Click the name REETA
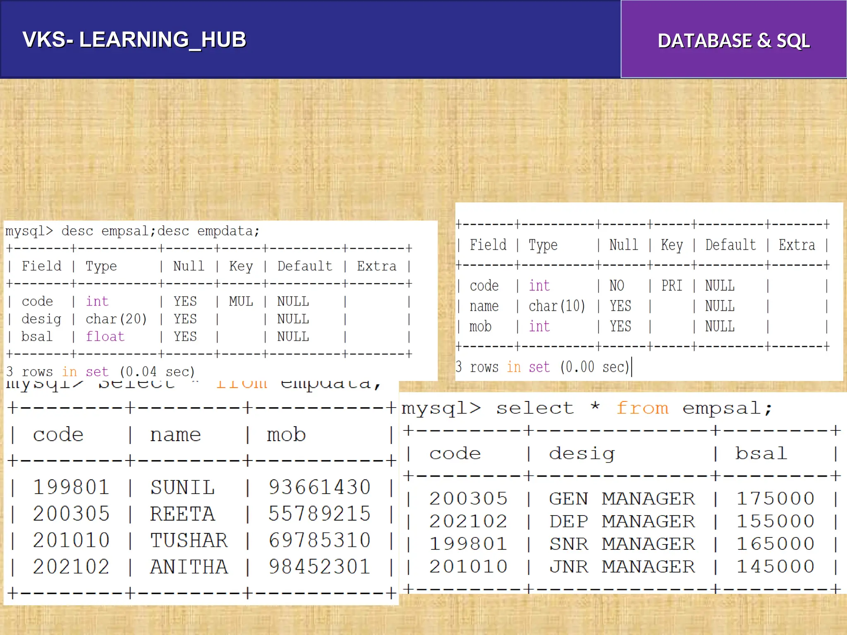 coord(182,513)
